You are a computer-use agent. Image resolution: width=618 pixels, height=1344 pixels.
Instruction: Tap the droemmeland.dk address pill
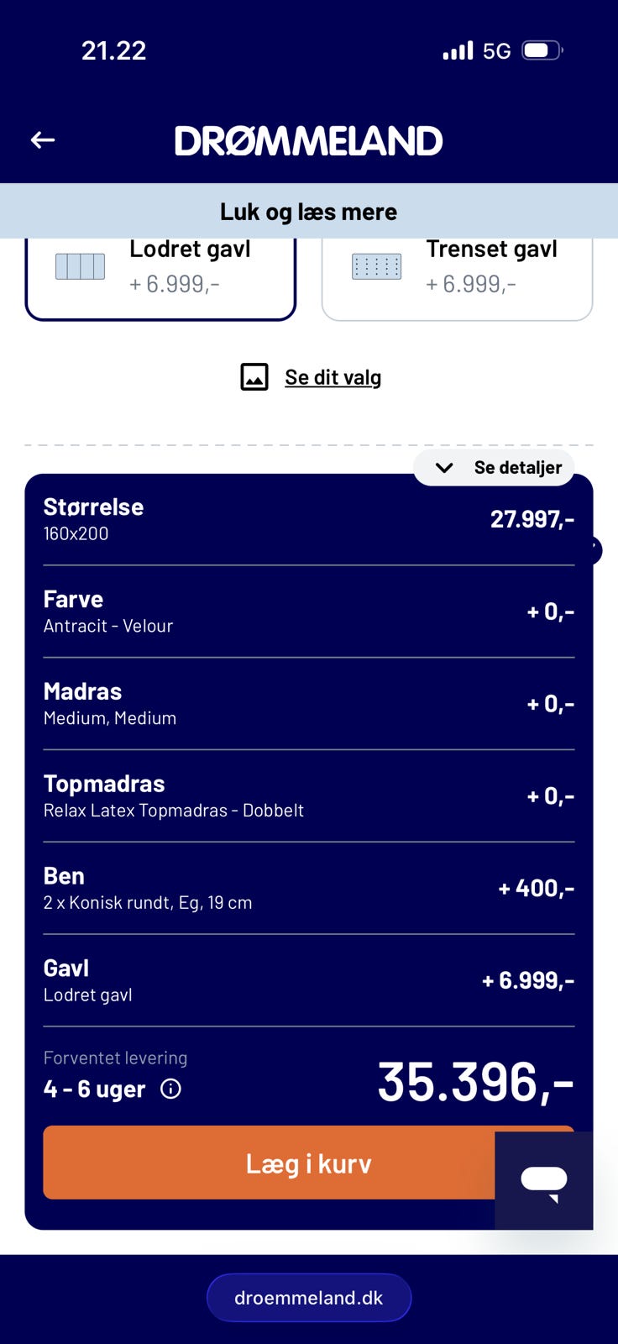coord(308,1298)
